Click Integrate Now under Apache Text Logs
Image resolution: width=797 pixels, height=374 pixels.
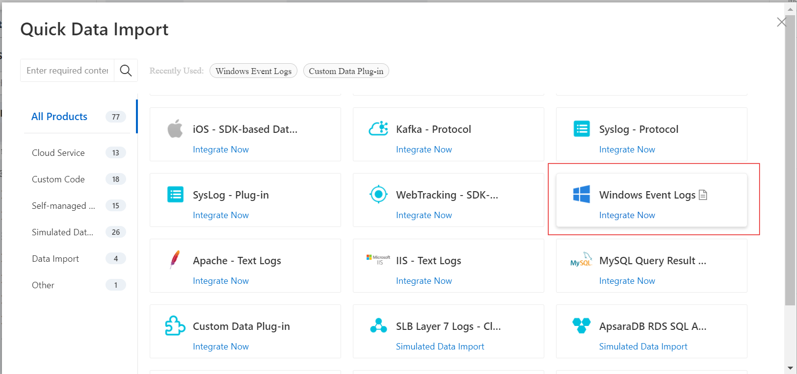pos(221,281)
